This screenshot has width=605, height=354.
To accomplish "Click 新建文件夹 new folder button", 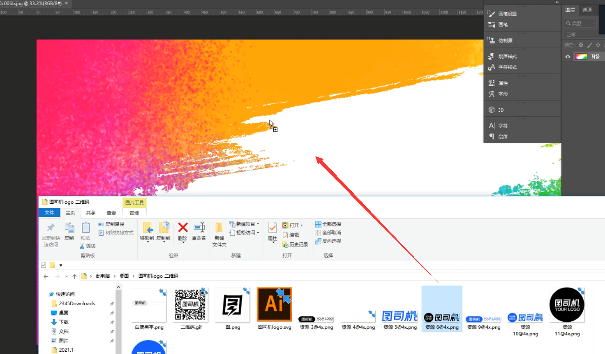I will coord(219,235).
